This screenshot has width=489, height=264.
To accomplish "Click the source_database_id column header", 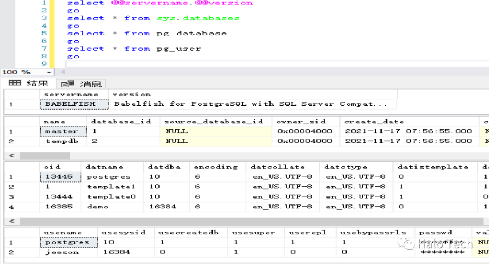I will tap(216, 122).
